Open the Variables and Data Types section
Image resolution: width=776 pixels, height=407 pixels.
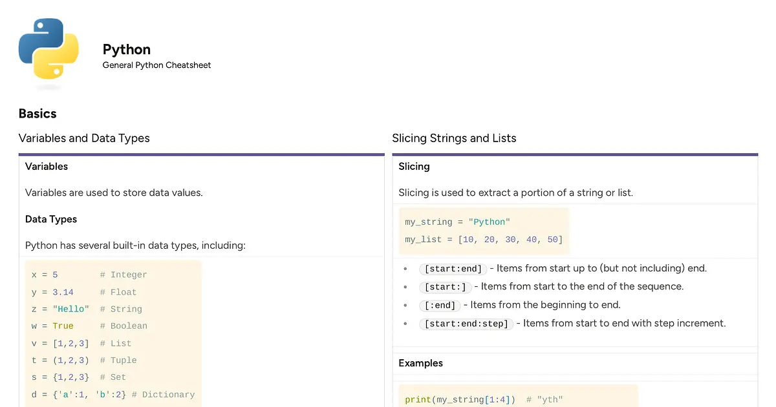tap(84, 138)
